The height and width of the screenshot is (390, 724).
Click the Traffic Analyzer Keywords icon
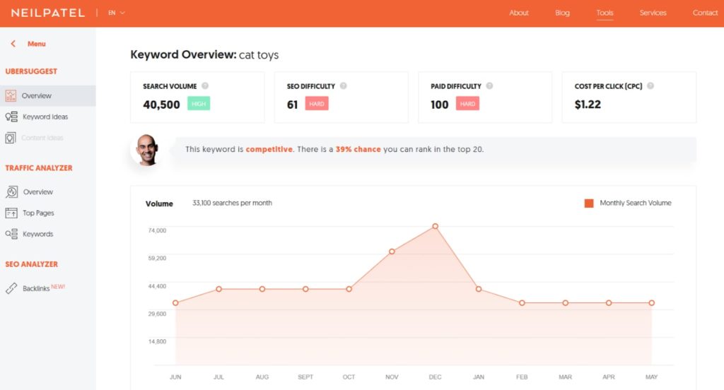coord(11,234)
